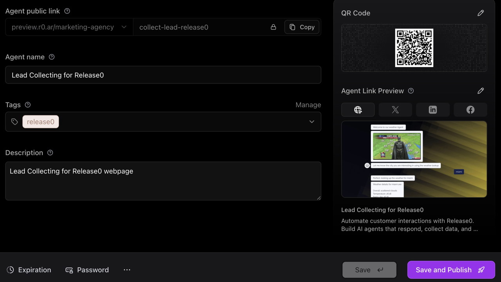Click help icon beside Tags label
The image size is (501, 282).
[28, 105]
